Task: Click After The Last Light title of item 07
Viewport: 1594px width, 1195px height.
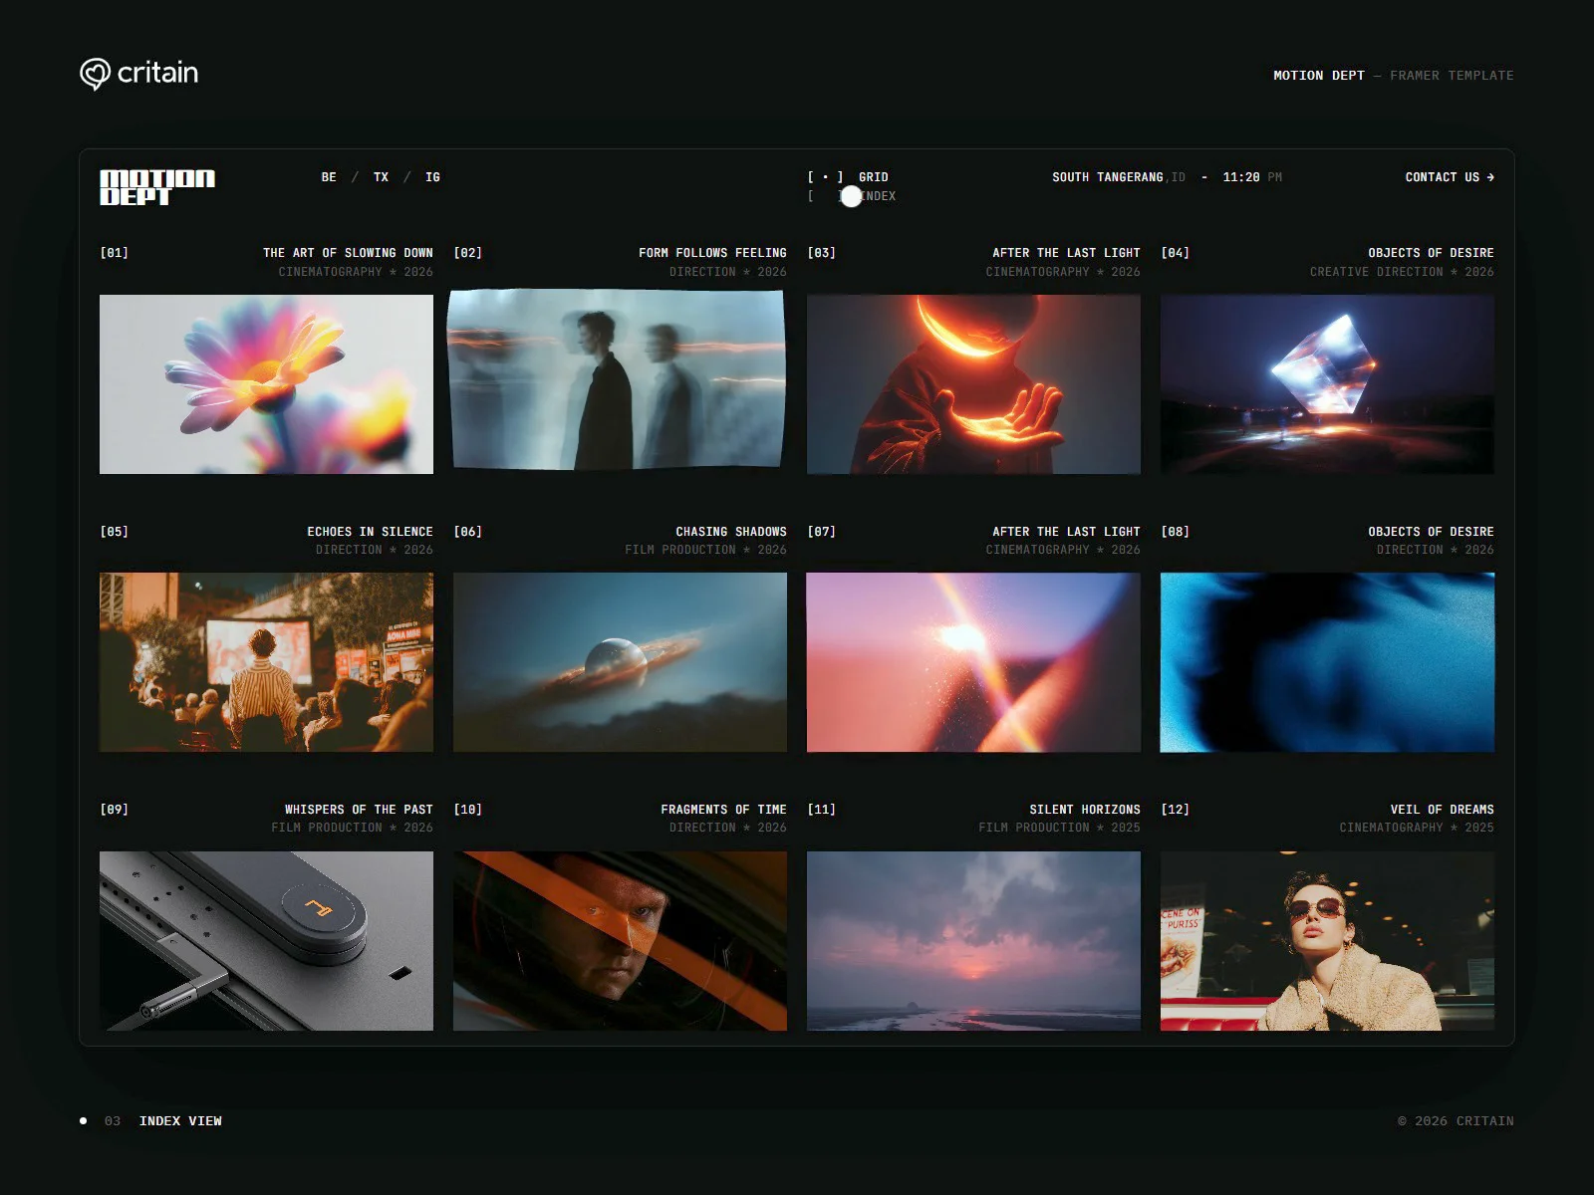Action: pos(1066,532)
